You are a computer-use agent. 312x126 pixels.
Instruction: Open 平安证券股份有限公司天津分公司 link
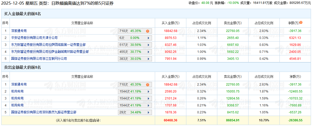tap(34, 38)
